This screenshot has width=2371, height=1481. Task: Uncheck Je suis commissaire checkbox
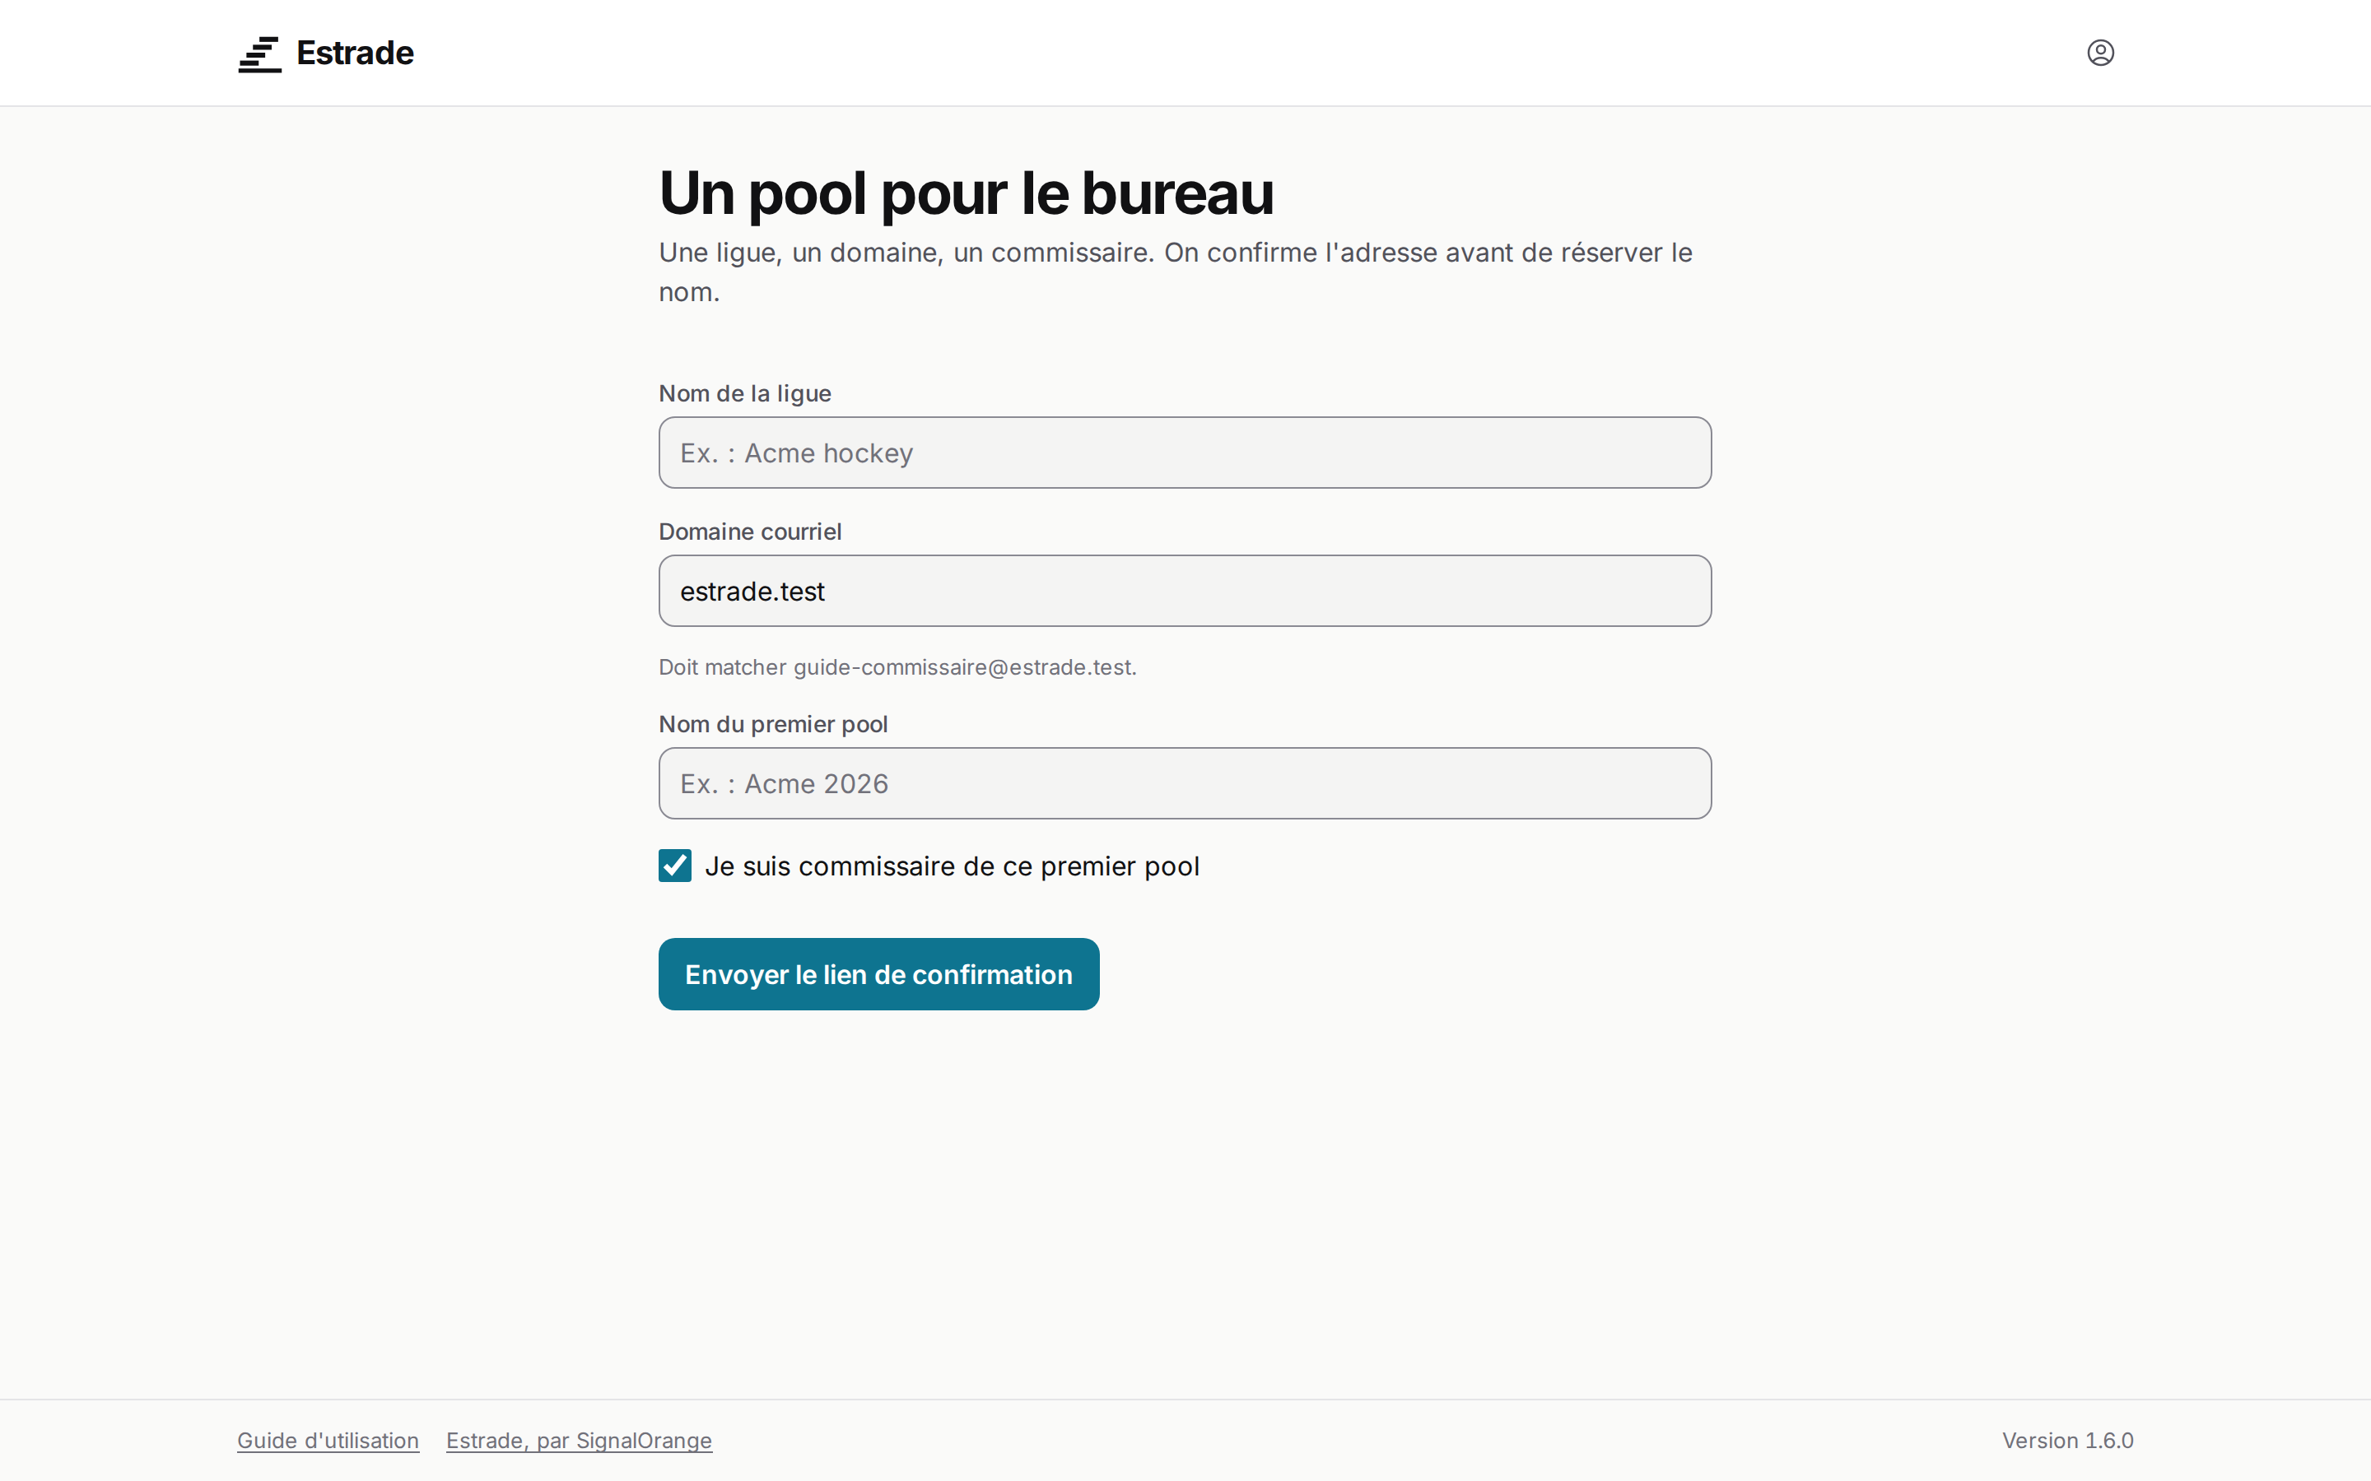(675, 866)
